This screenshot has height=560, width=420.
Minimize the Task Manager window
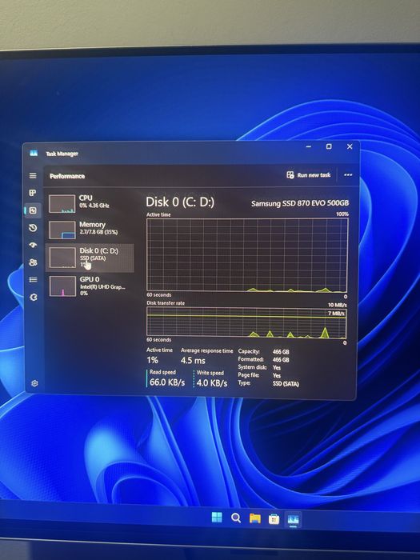point(309,146)
